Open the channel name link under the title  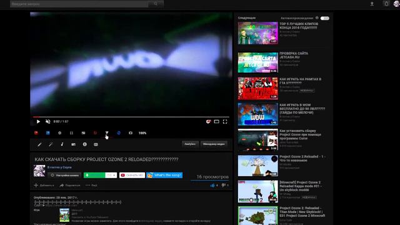(59, 167)
